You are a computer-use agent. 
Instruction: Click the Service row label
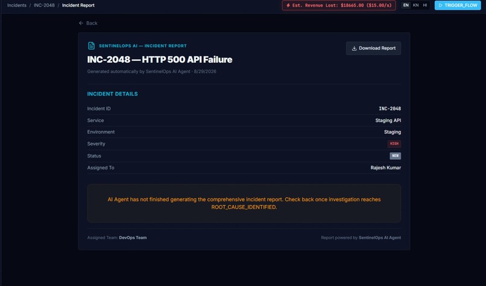[x=95, y=120]
